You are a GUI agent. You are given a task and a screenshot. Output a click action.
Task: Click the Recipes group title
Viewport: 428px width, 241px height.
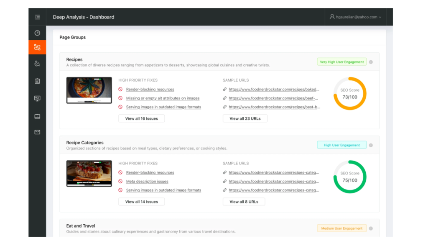pyautogui.click(x=74, y=59)
